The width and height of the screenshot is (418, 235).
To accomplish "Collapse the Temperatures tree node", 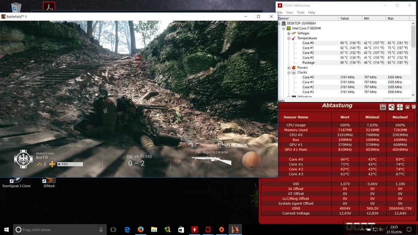I will click(289, 38).
